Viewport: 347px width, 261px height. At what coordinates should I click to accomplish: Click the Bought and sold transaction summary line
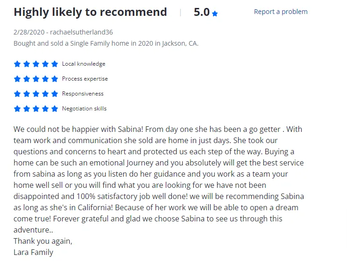coord(106,43)
